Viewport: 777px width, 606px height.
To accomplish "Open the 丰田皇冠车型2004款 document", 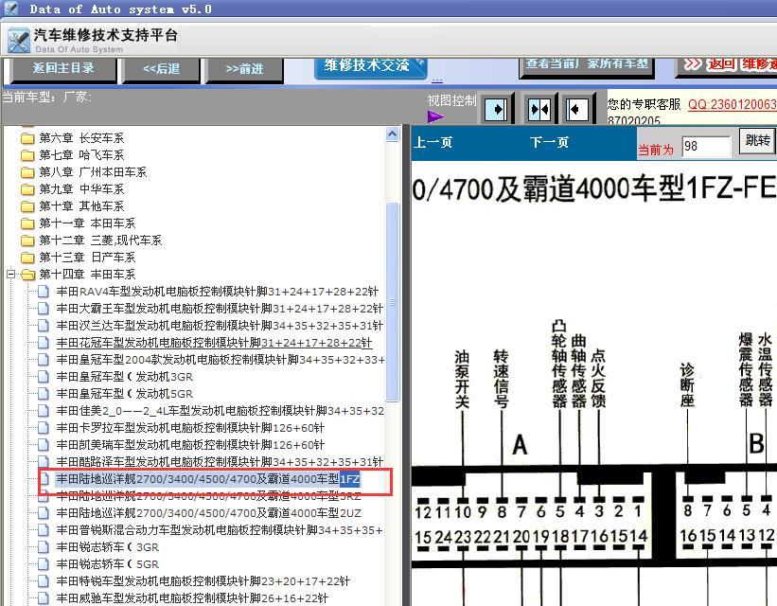I will point(220,360).
